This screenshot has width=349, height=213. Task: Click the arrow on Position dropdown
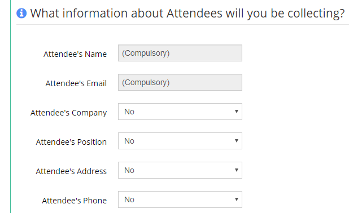(237, 141)
